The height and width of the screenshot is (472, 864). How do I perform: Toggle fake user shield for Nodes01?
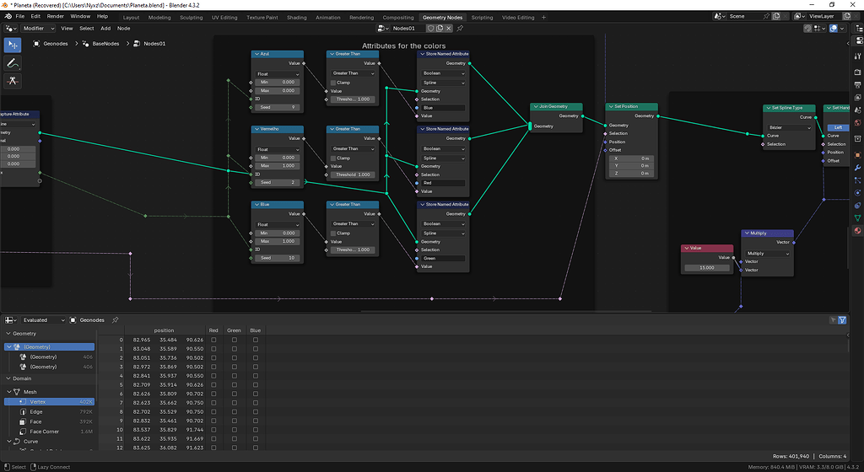pos(431,28)
